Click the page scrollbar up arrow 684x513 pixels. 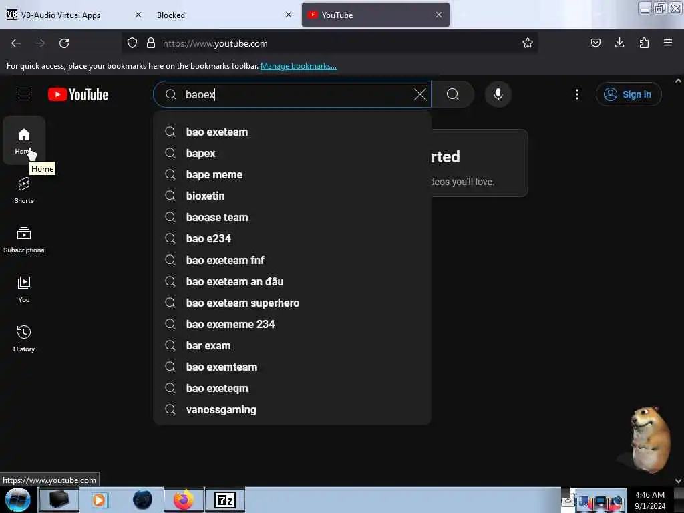[678, 81]
